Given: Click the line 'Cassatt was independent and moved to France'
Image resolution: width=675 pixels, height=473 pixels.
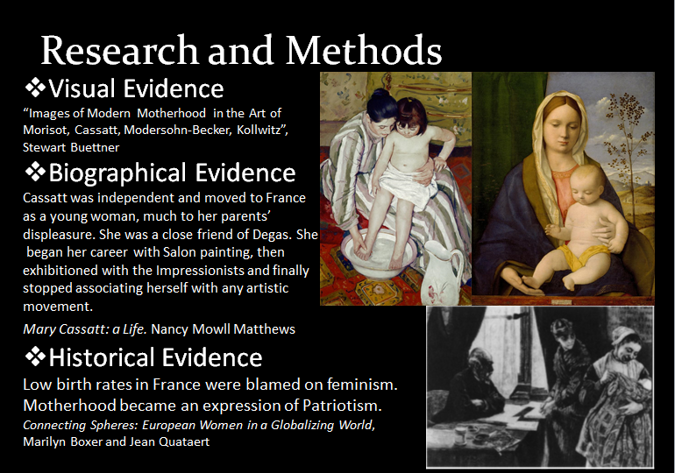Looking at the screenshot, I should pyautogui.click(x=164, y=198).
